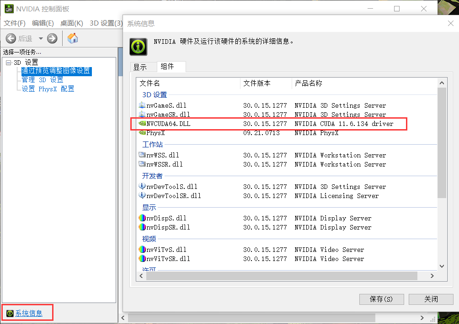Click the nvWSSR.dll file icon
Image resolution: width=459 pixels, height=324 pixels.
click(142, 164)
